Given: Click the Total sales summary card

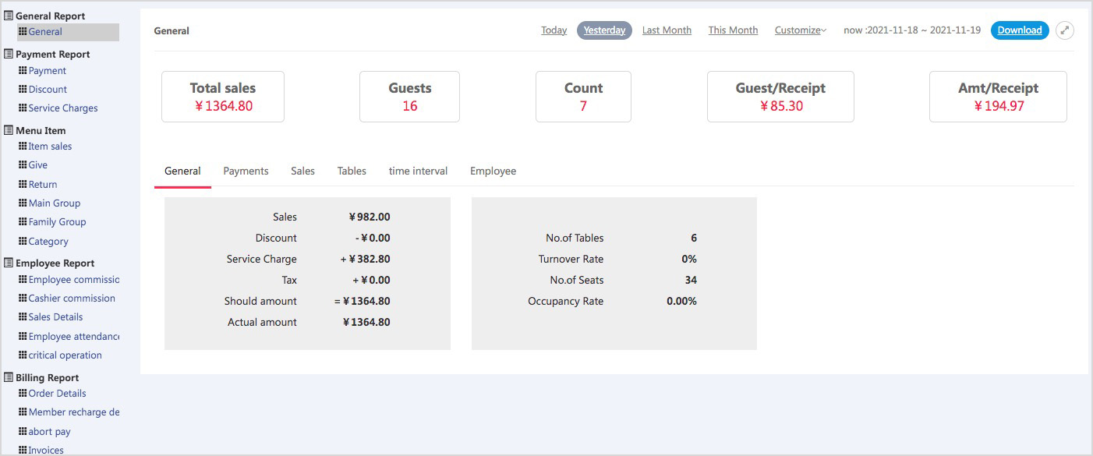Looking at the screenshot, I should tap(223, 97).
